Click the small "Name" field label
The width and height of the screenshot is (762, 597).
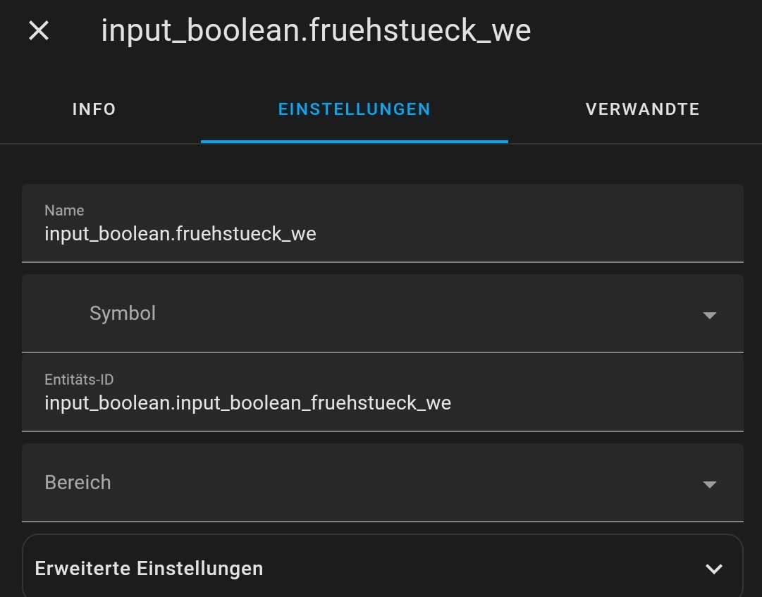pyautogui.click(x=64, y=210)
